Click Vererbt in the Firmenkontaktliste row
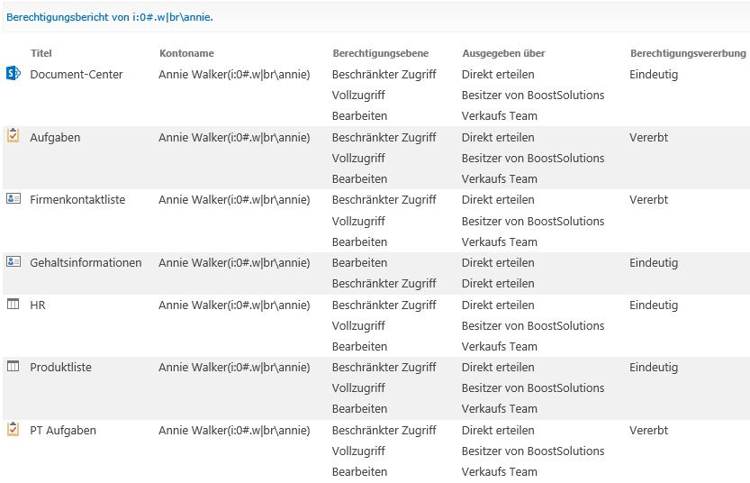750x483 pixels. pyautogui.click(x=648, y=200)
